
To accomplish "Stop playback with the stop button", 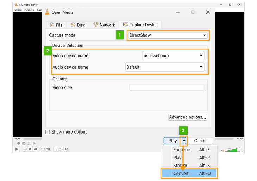I will click(30, 149).
